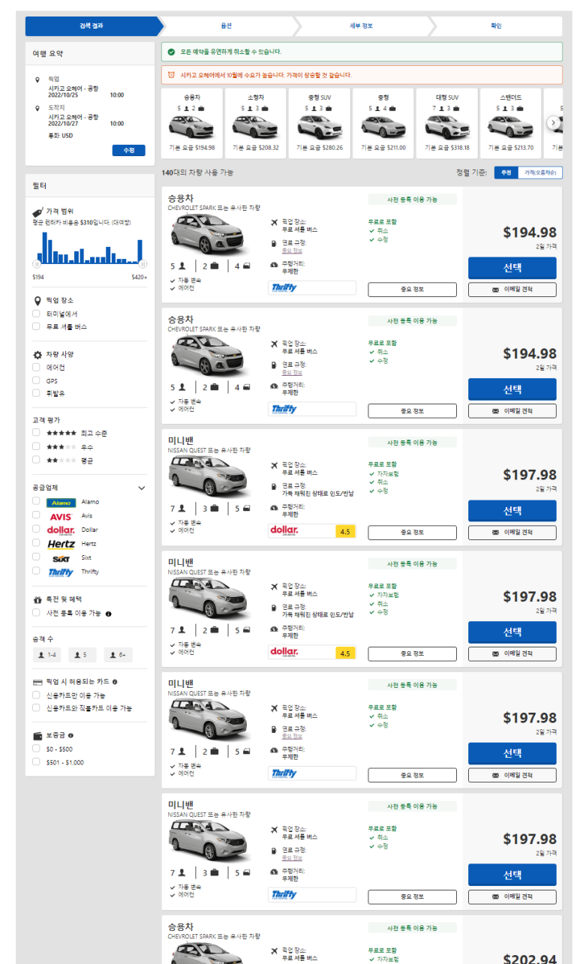This screenshot has width=580, height=964.
Task: Show next car categories with carousel arrow
Action: pyautogui.click(x=554, y=122)
